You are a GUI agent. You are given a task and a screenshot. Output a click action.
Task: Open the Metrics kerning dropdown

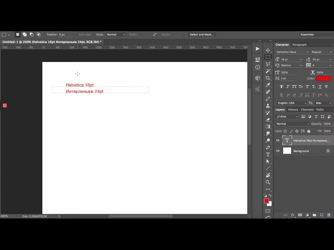click(291, 65)
